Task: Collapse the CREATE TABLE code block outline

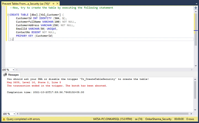Action: pos(8,15)
